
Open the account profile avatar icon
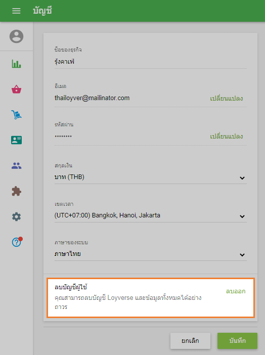pyautogui.click(x=16, y=36)
